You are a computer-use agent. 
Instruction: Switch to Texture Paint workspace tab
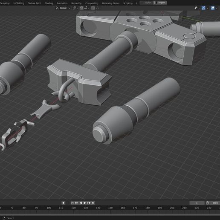[35, 3]
